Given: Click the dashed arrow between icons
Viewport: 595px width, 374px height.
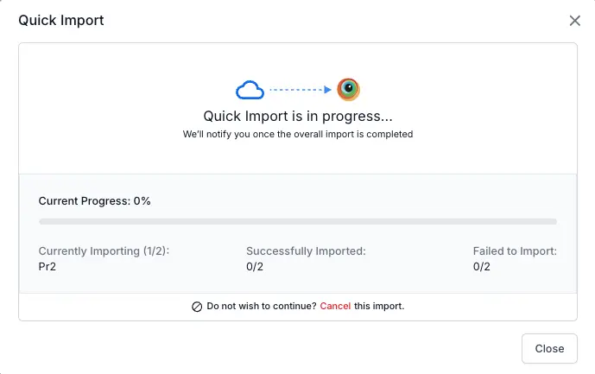Looking at the screenshot, I should tap(300, 89).
